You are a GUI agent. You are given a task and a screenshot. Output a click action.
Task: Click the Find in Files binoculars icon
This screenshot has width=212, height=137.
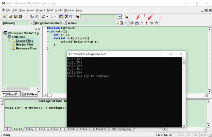pos(77,17)
